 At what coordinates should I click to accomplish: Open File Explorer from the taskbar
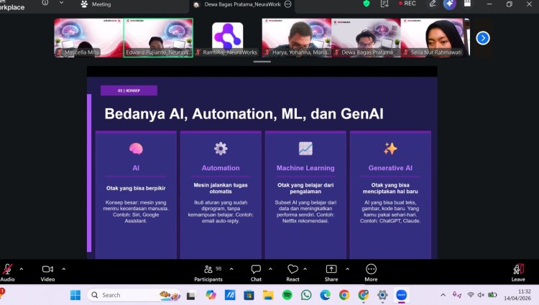[x=268, y=295]
